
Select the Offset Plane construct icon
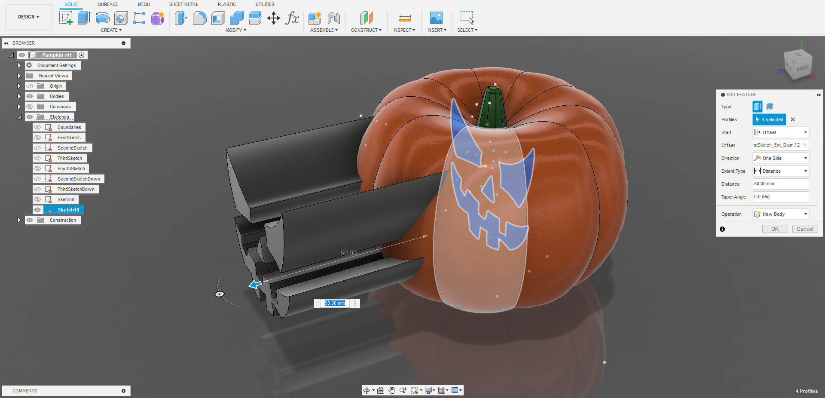click(366, 18)
